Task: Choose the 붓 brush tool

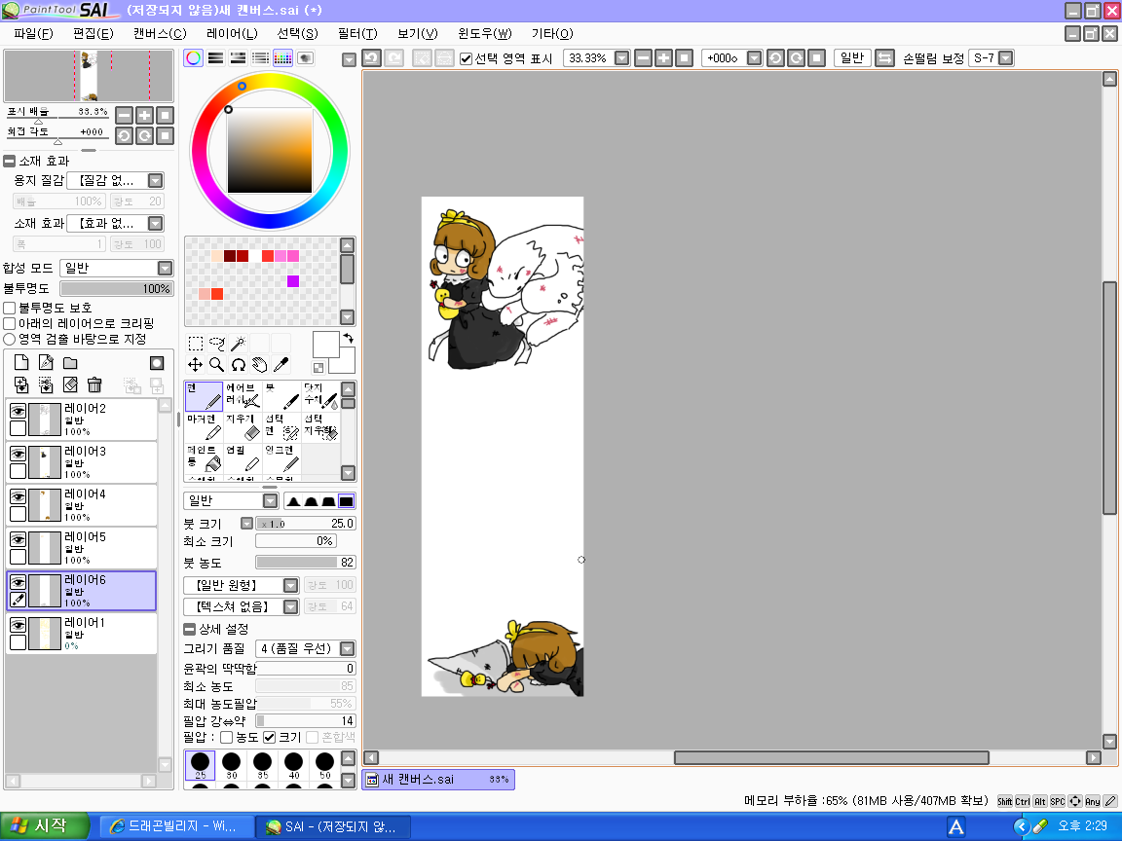Action: pos(281,396)
